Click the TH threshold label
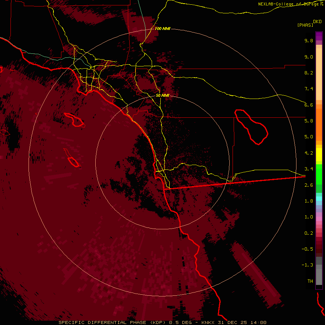325x325 pixels. pyautogui.click(x=310, y=281)
